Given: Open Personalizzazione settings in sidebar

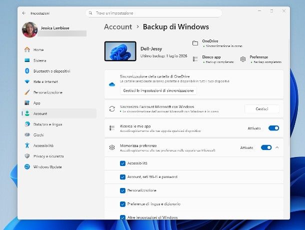Looking at the screenshot, I should [x=59, y=92].
